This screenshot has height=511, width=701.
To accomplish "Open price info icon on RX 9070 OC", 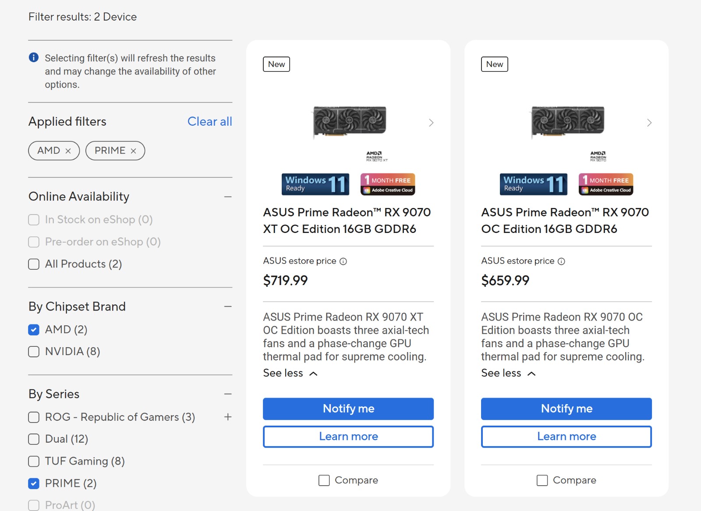I will [562, 261].
